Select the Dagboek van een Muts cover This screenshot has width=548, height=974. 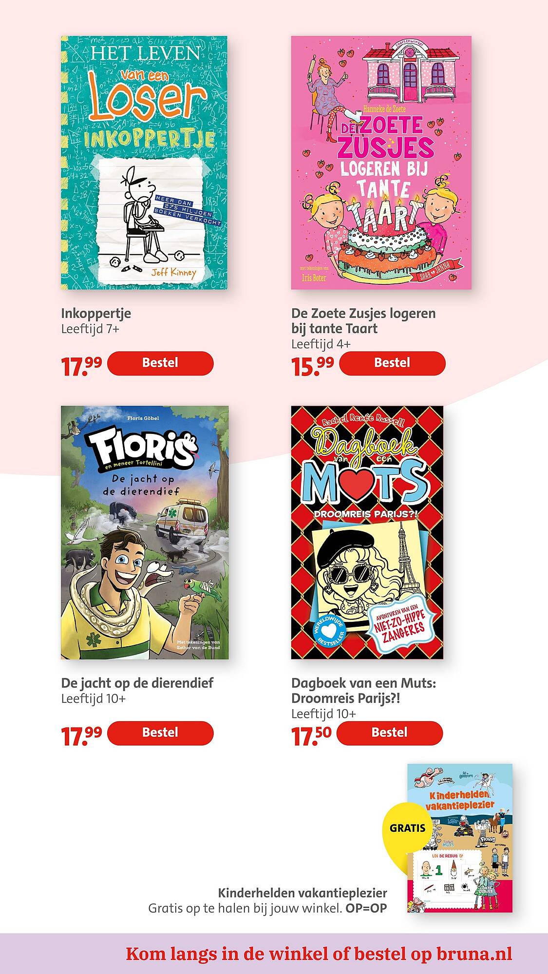click(367, 532)
